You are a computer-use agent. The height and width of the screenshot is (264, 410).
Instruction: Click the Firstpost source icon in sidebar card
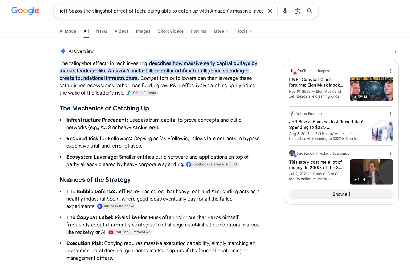pyautogui.click(x=293, y=71)
